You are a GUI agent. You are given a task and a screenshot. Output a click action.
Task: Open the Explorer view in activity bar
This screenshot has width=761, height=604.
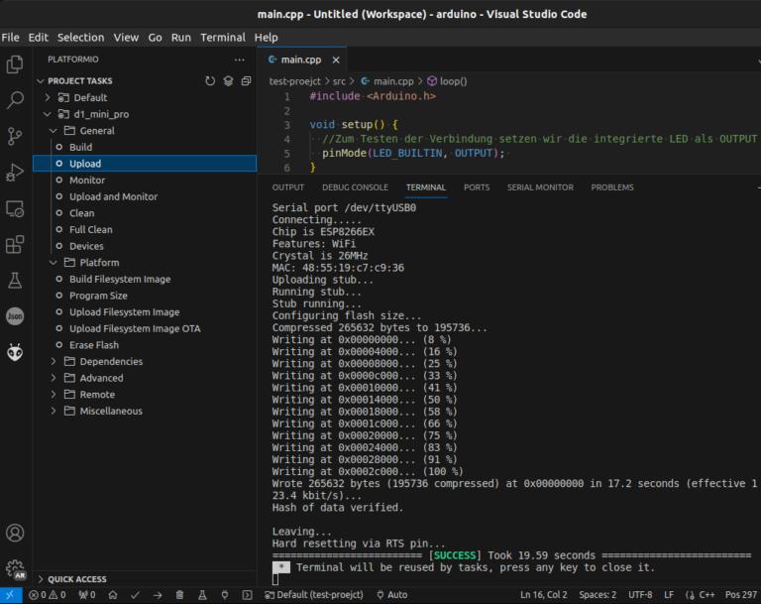[x=15, y=64]
